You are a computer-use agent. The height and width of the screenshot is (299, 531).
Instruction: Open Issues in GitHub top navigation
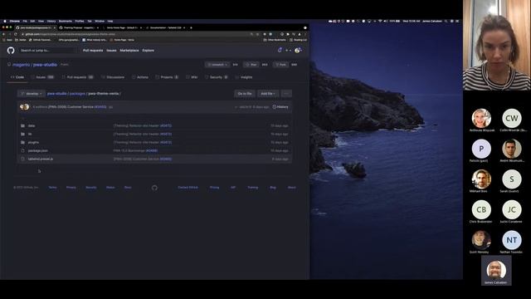point(111,51)
